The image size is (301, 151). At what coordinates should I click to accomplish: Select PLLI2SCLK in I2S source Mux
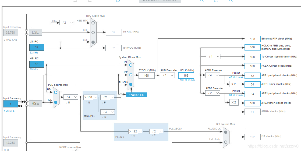tap(226, 132)
